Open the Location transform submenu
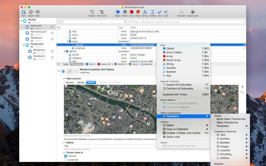 [230, 150]
